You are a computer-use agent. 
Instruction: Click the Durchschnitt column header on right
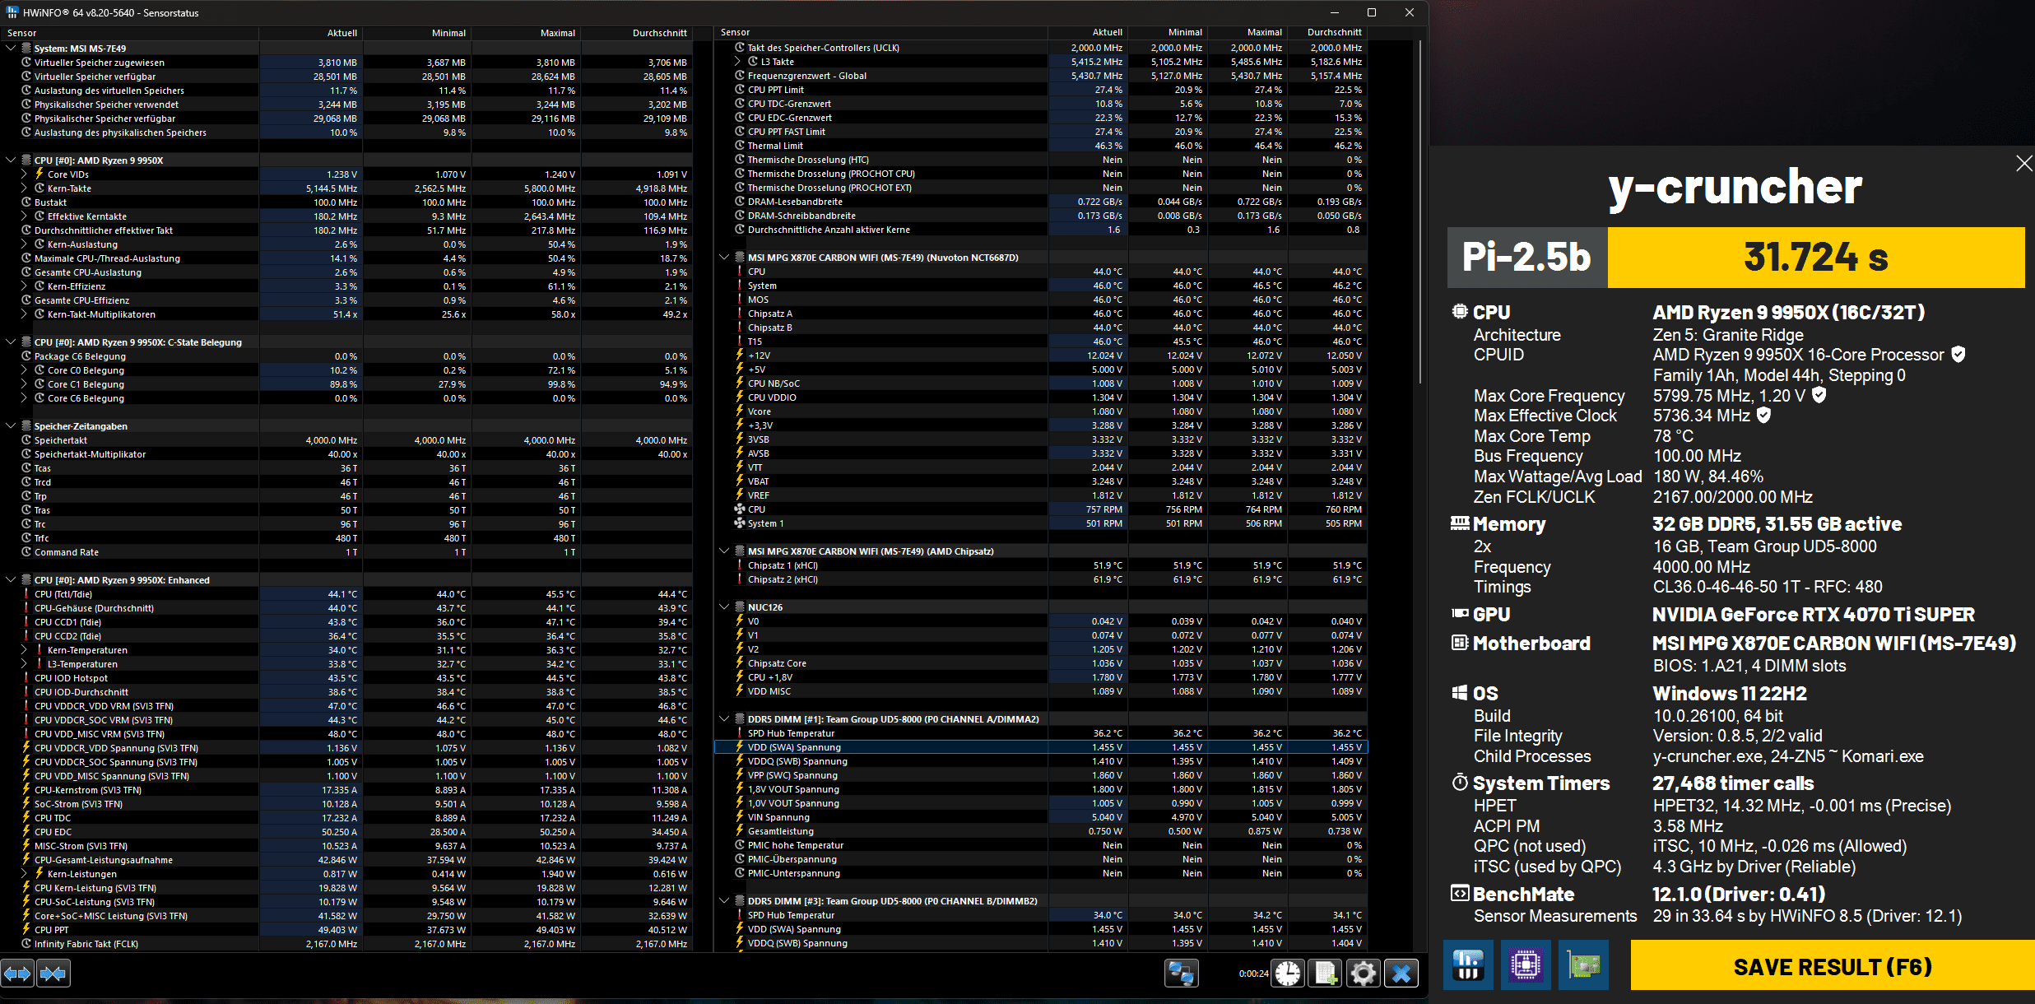[1334, 32]
